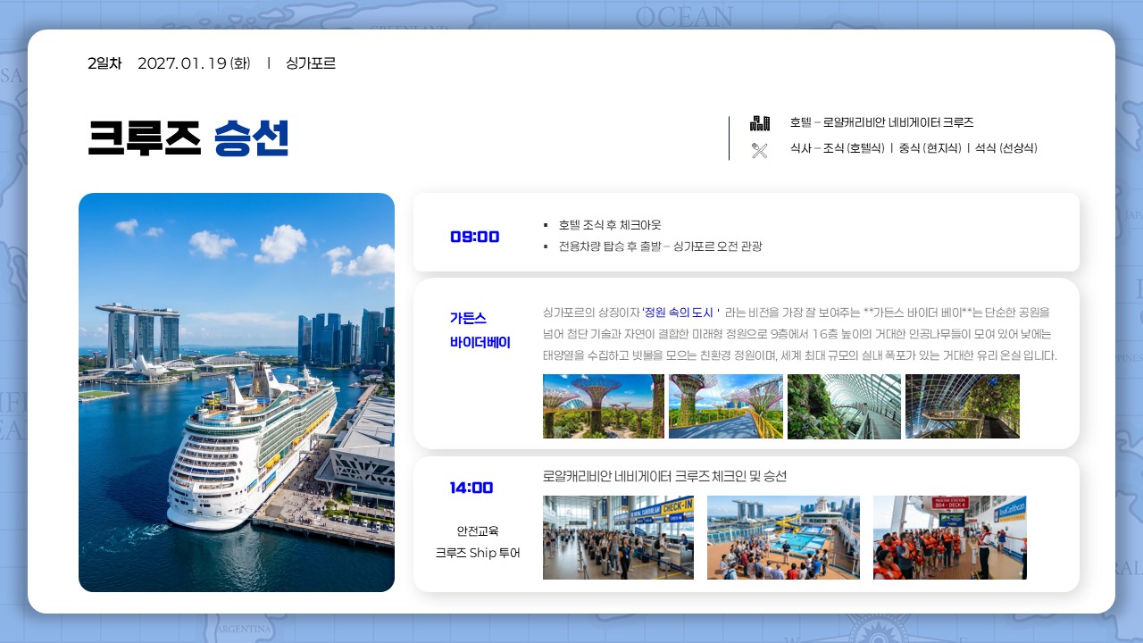
Task: Select the 크루즈 승선 title
Action: (188, 138)
